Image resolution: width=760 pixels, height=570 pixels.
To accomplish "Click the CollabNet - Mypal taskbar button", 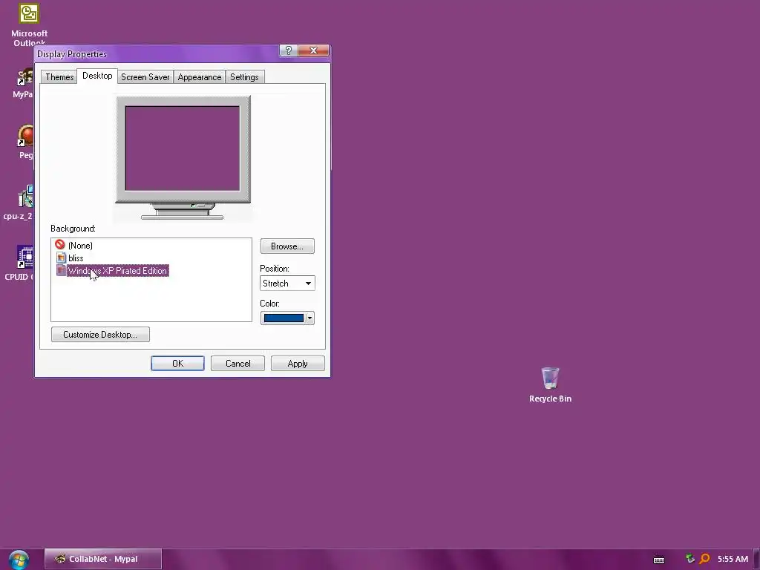I will (103, 559).
